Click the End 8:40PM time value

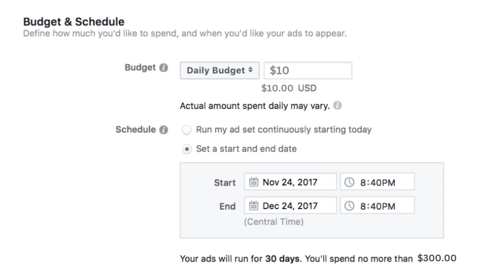[x=378, y=206]
